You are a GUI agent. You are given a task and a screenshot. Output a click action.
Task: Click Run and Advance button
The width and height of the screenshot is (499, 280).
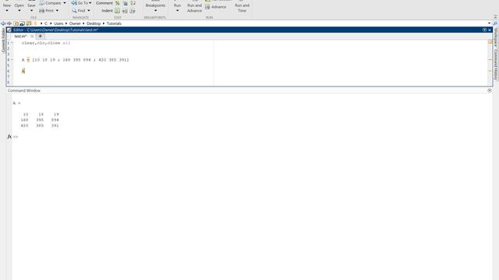coord(194,8)
